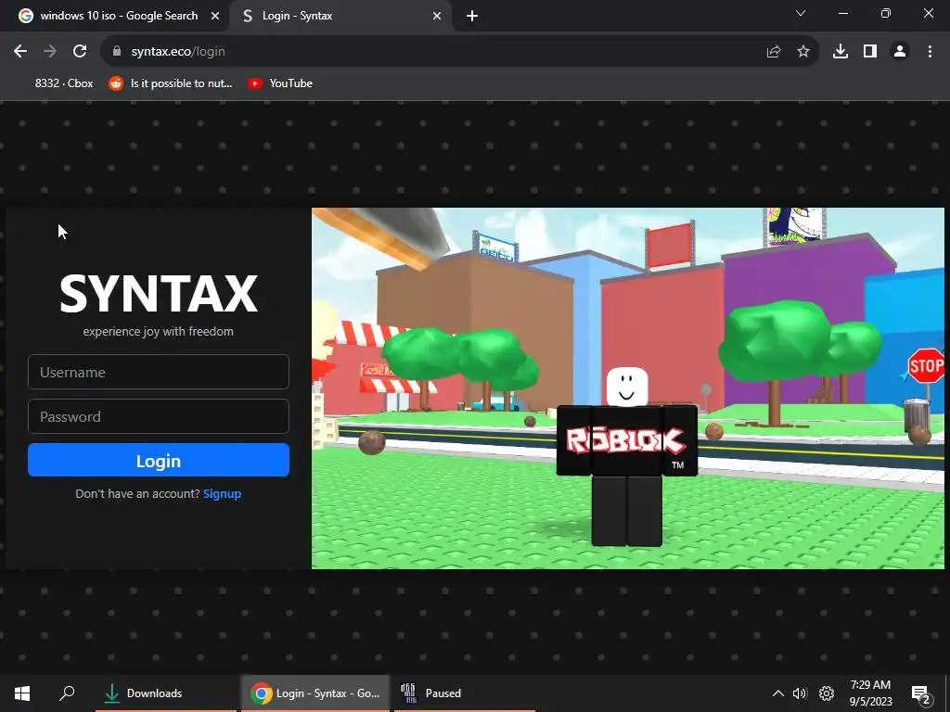Open a new tab with the plus button
The width and height of the screenshot is (950, 712).
pos(472,17)
